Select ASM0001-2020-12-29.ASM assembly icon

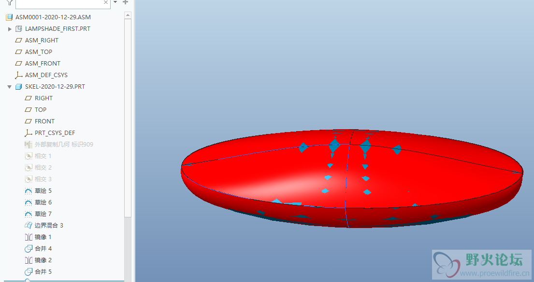point(9,17)
